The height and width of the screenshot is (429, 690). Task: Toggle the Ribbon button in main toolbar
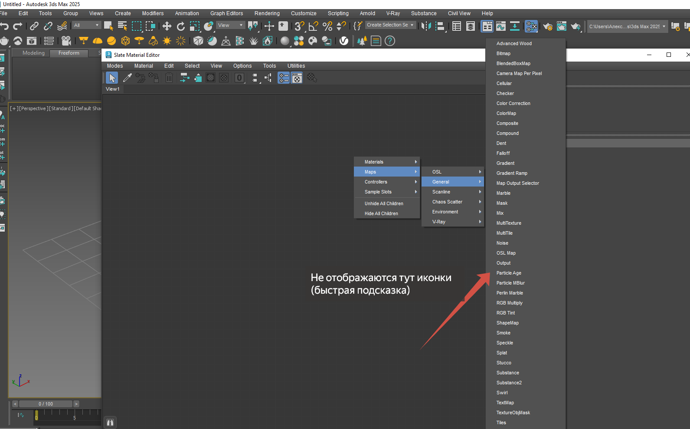[x=487, y=26]
